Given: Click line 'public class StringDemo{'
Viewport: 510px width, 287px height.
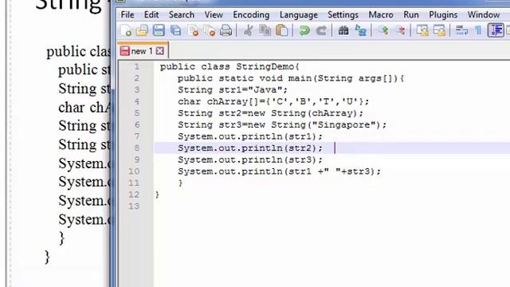Looking at the screenshot, I should pyautogui.click(x=229, y=67).
